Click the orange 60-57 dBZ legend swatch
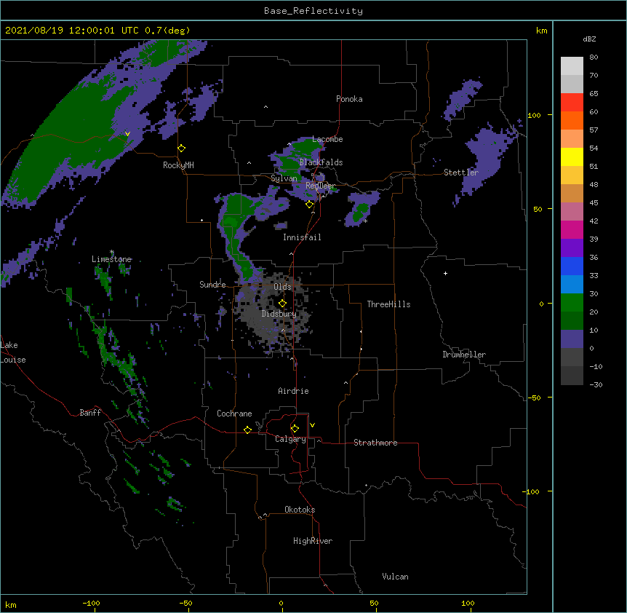 572,120
